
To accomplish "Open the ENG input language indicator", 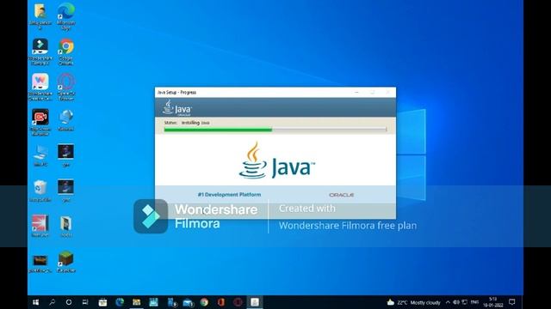I will point(474,302).
